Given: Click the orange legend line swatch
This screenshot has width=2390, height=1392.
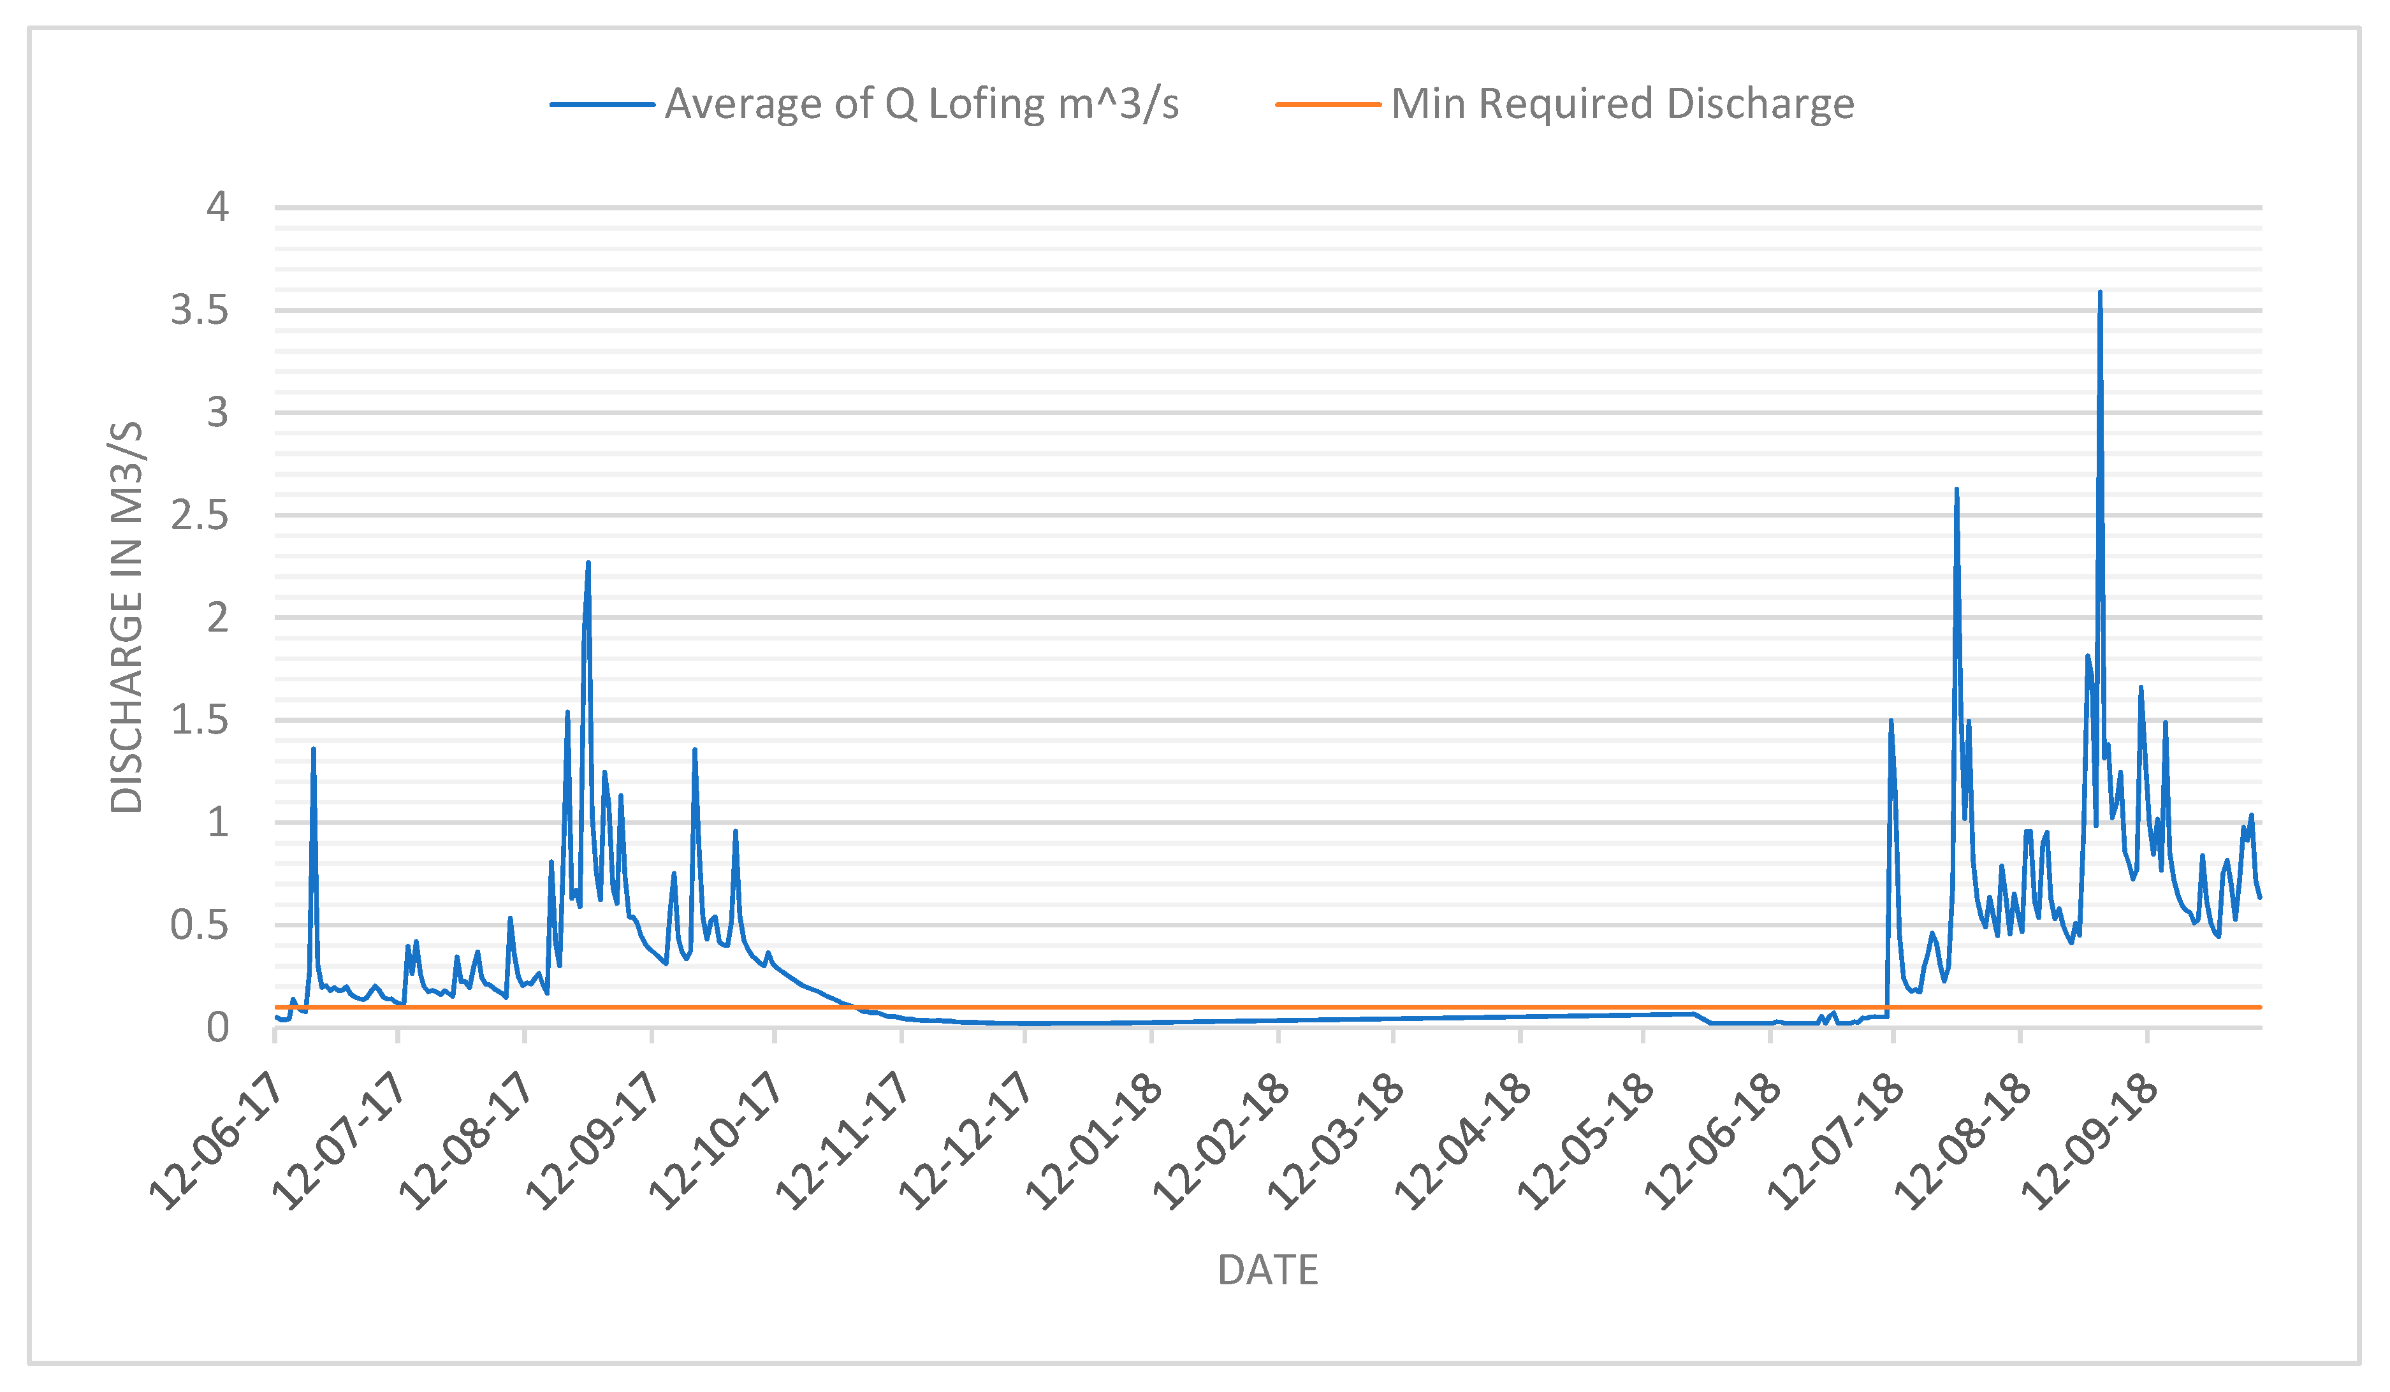Looking at the screenshot, I should pos(1328,105).
